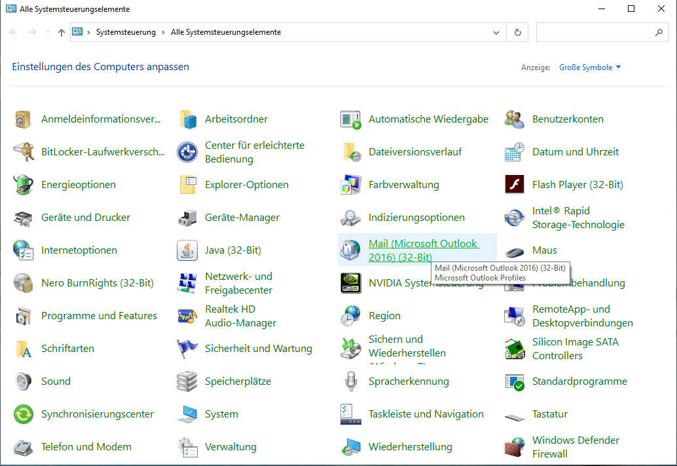Viewport: 677px width, 466px height.
Task: Open the Telefon und Modem icon
Action: point(24,448)
